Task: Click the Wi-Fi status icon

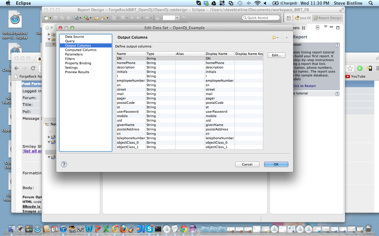Action: 258,3
